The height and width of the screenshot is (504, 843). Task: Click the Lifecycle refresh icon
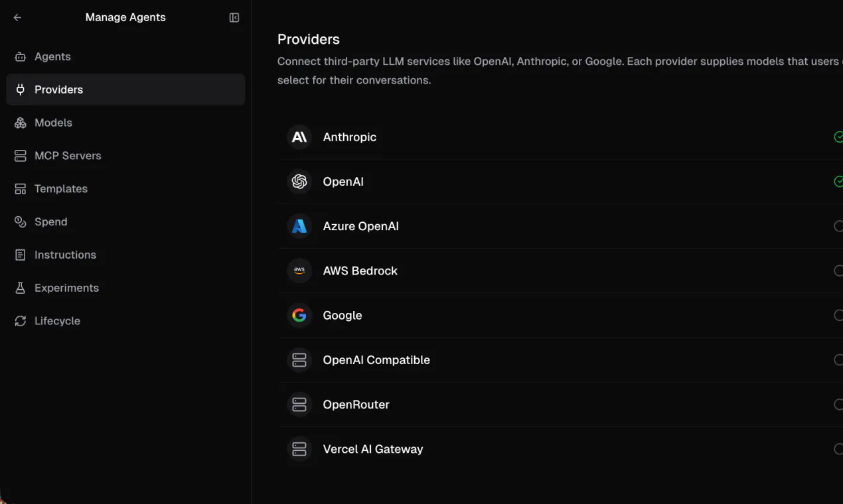21,321
